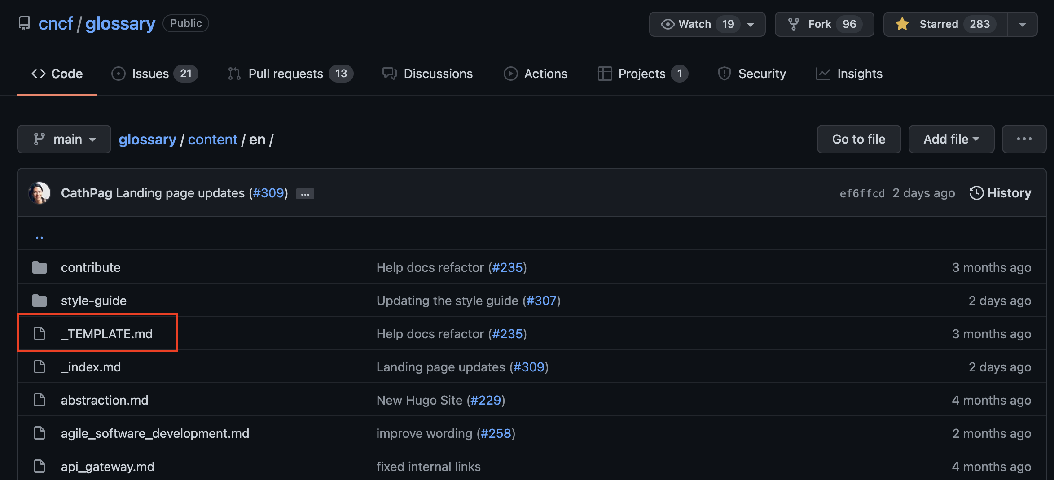
Task: Open the _TEMPLATE.md file
Action: [x=107, y=334]
